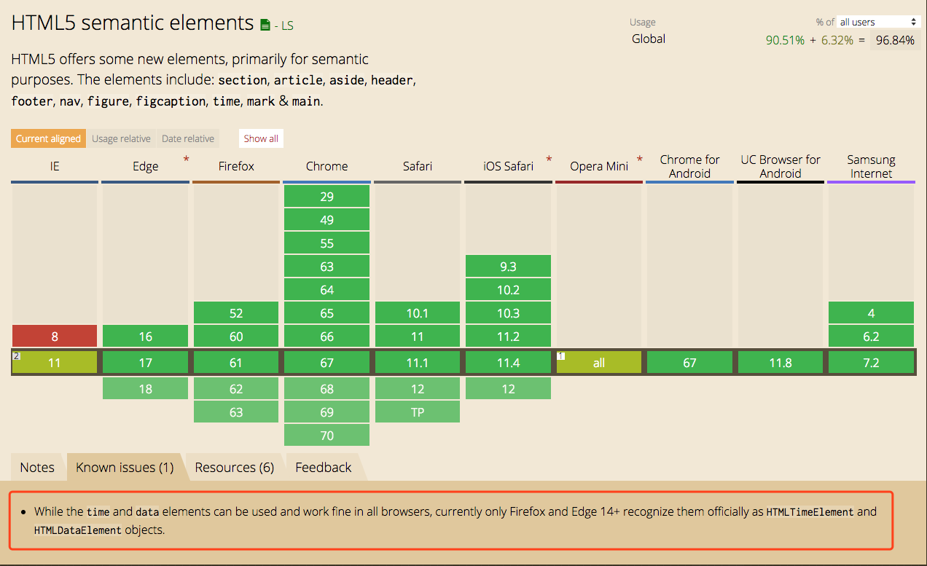Screen dimensions: 927x566
Task: Click the Chrome 29 version cell
Action: coord(327,197)
